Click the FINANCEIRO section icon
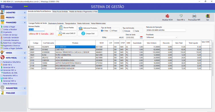 pyautogui.click(x=2, y=22)
